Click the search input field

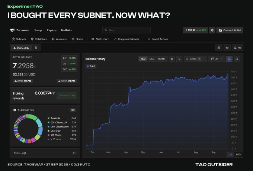click(x=126, y=30)
